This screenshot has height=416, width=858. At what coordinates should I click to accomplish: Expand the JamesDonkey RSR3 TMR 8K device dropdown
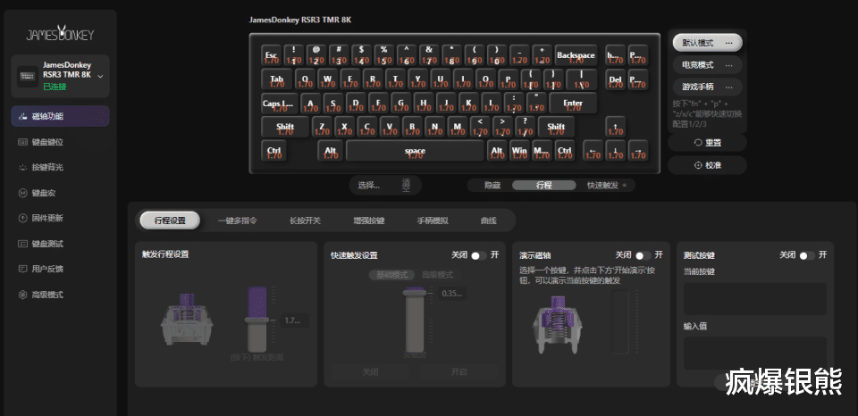(x=100, y=77)
